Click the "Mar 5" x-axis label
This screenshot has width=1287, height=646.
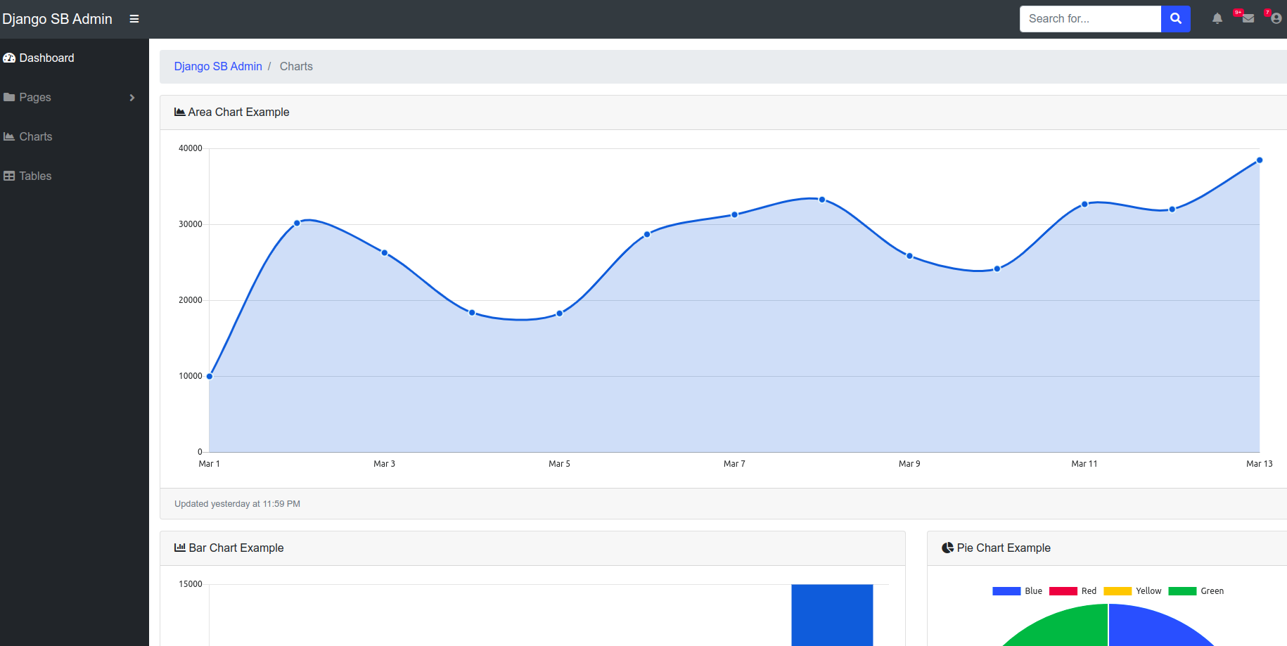pos(559,464)
